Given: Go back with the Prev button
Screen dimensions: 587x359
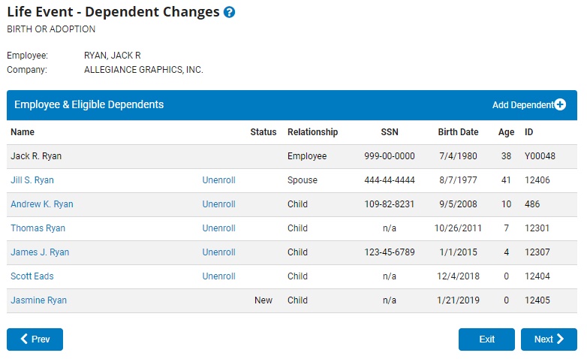Looking at the screenshot, I should pos(35,339).
